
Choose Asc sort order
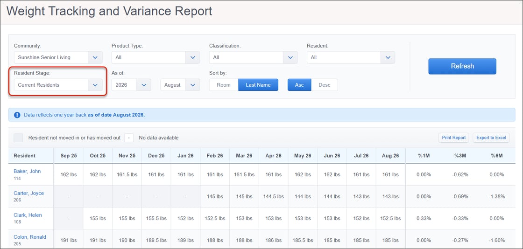coord(299,85)
